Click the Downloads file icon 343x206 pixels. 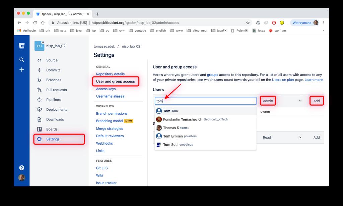[x=40, y=119]
